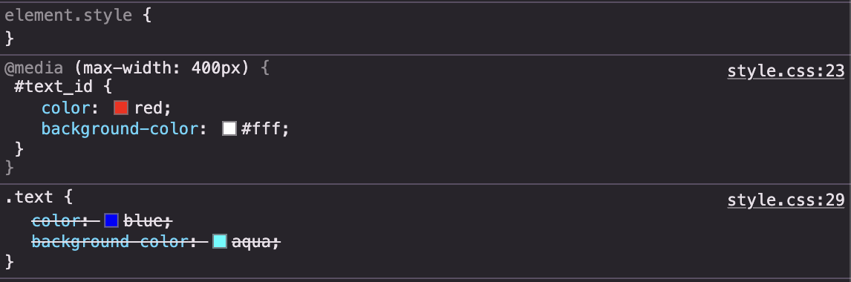
Task: Edit background-color property name in #text_id
Action: click(x=120, y=128)
